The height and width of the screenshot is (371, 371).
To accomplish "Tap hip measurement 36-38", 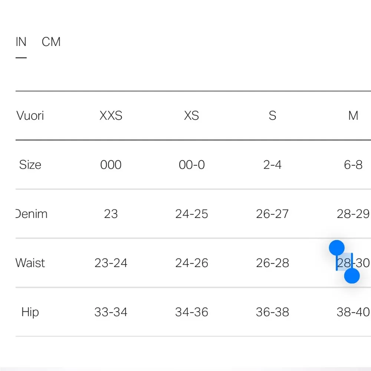I will (x=272, y=312).
